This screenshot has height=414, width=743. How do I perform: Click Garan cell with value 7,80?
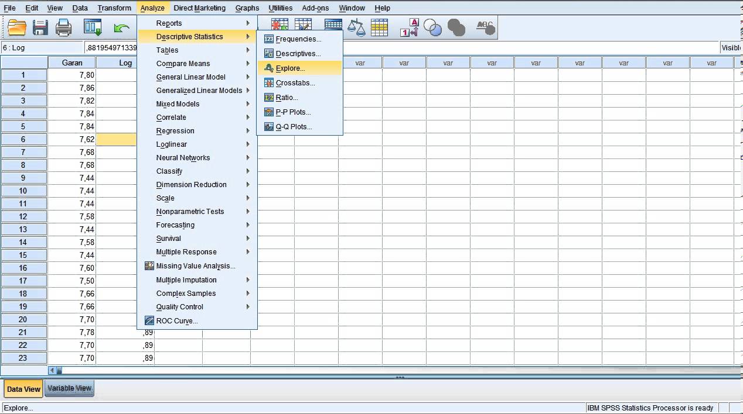pos(72,75)
